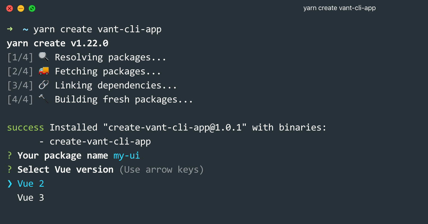
Task: Click the question mark before package name
Action: point(10,156)
